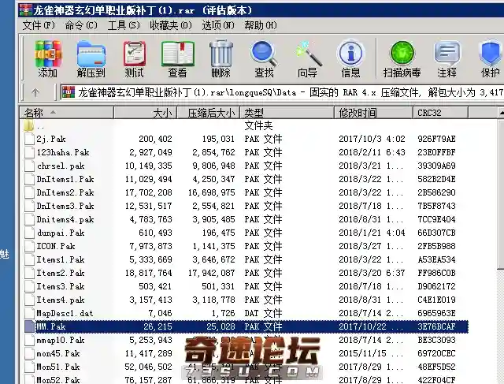
Task: Click the archive path address field
Action: (282, 93)
